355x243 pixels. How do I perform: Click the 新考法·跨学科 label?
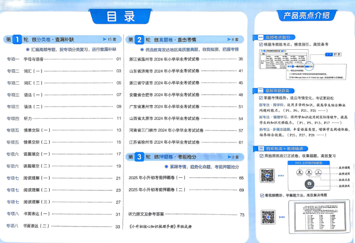pos(271,105)
